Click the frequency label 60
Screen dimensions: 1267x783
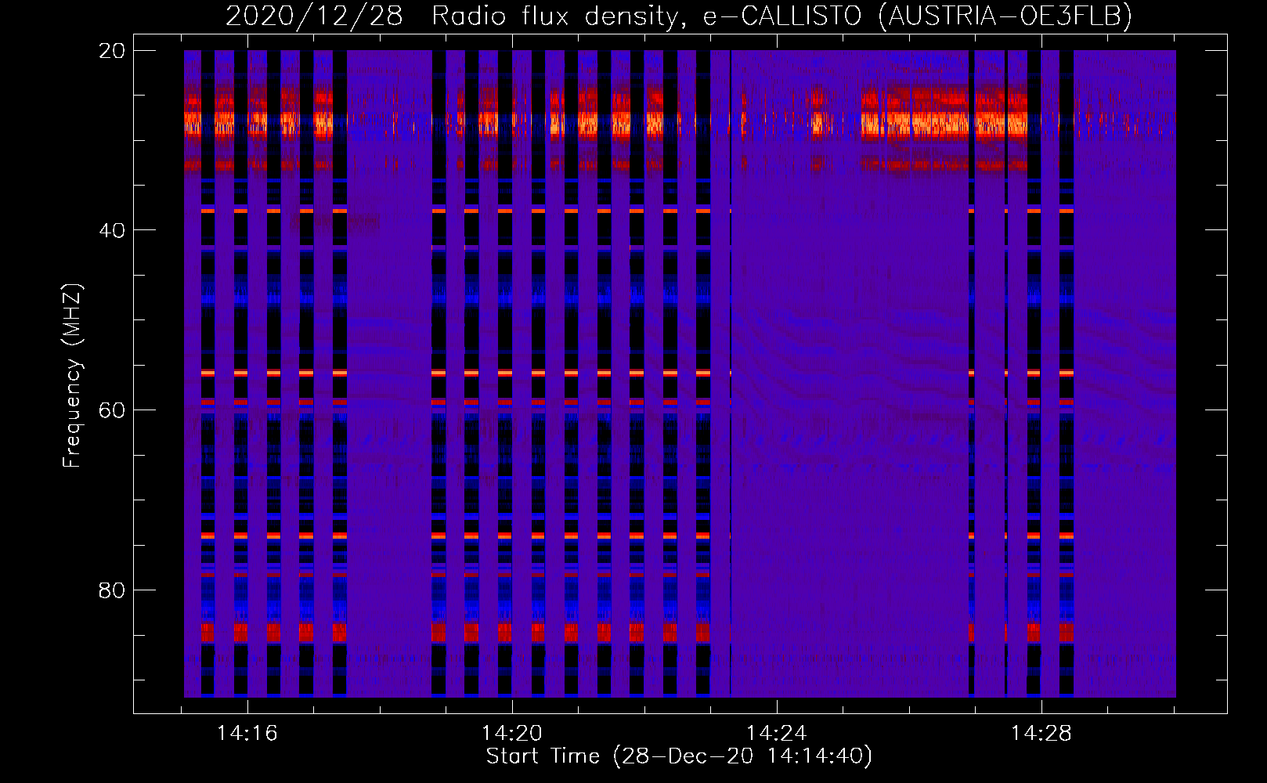[112, 410]
